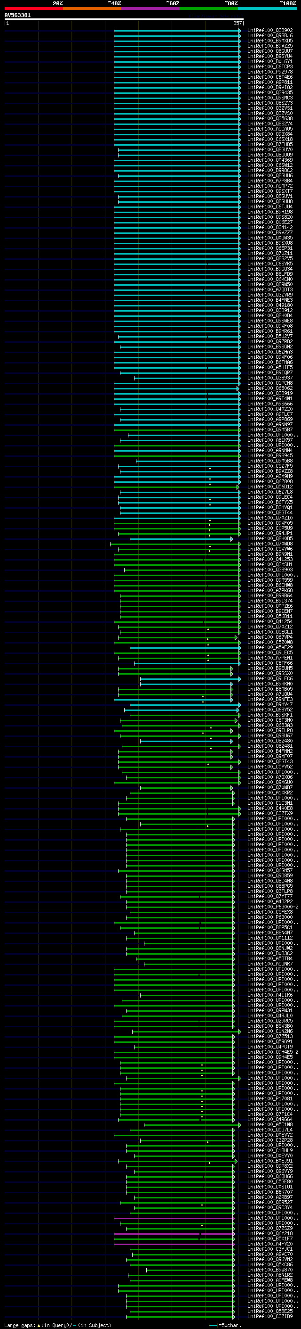Select hit label UniRef100_Q8R527
This screenshot has width=301, height=1329.
coord(269,1203)
